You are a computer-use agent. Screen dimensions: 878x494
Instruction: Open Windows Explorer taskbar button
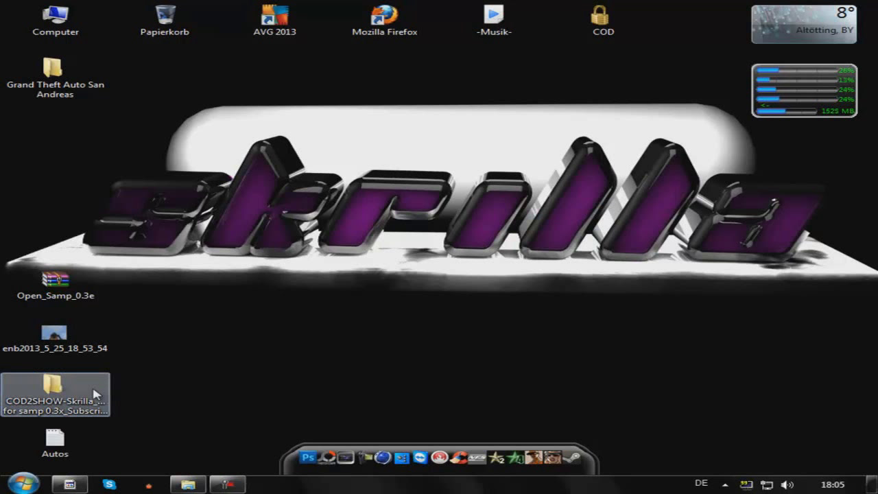(x=188, y=484)
